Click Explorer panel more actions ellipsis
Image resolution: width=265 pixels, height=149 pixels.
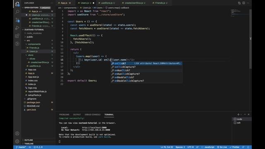(52, 3)
